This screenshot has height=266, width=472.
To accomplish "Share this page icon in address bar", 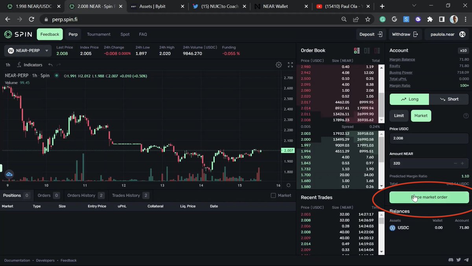I will (356, 19).
